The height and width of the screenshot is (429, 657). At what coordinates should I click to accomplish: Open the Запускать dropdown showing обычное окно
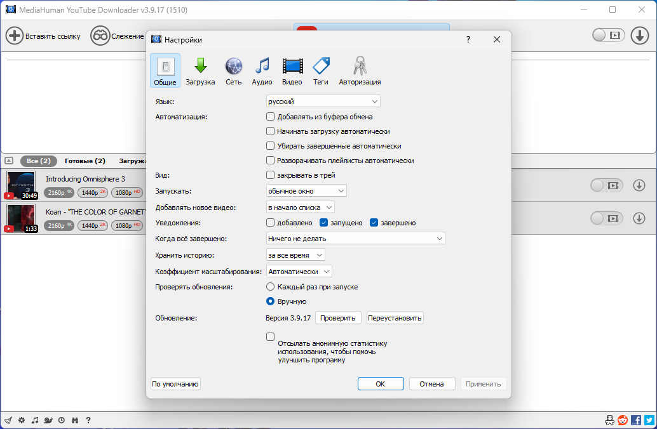[x=306, y=191]
